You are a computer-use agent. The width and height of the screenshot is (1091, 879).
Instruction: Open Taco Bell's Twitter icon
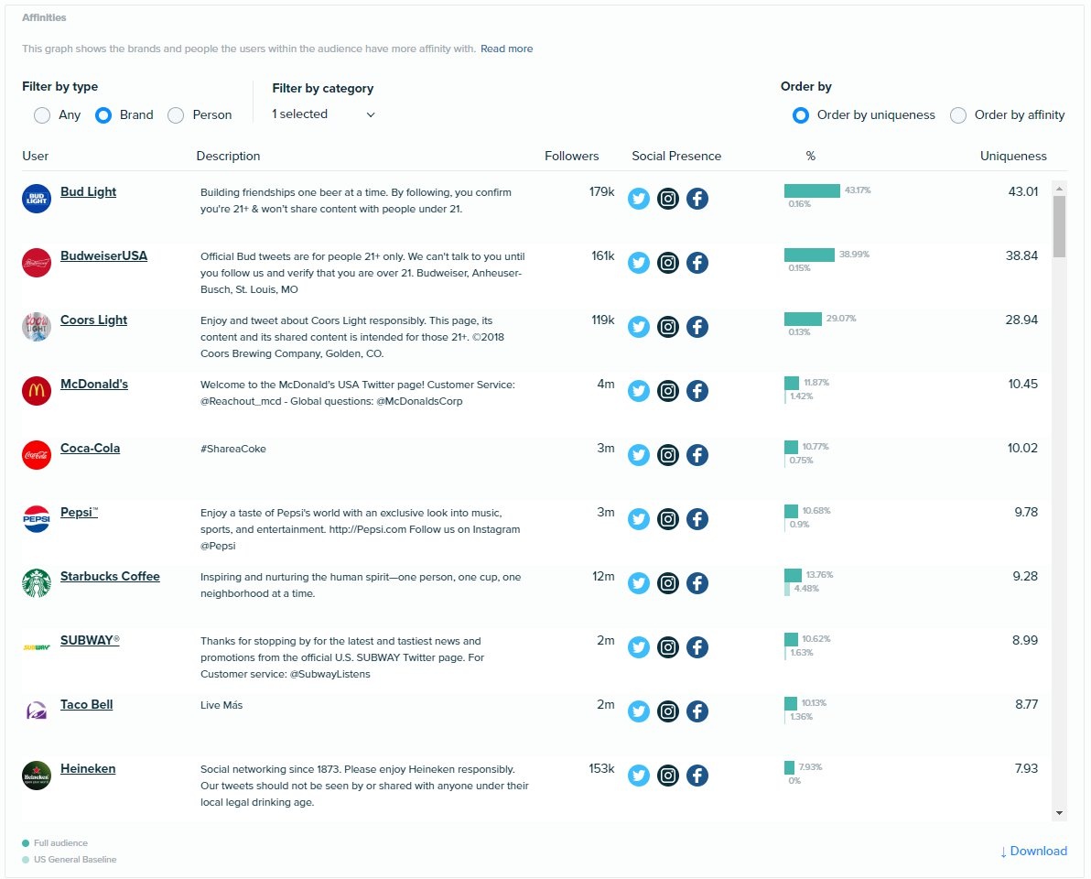coord(638,711)
